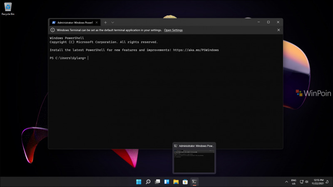Open Microsoft Store from taskbar
The image size is (333, 187).
coord(185,182)
